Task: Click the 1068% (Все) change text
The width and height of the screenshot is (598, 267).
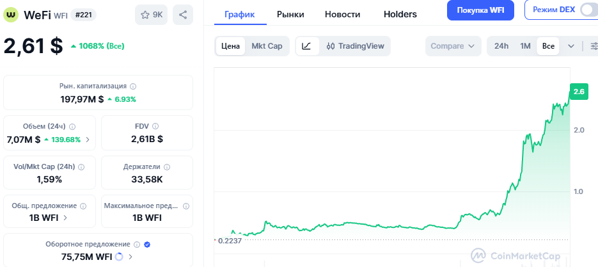Action: (97, 46)
